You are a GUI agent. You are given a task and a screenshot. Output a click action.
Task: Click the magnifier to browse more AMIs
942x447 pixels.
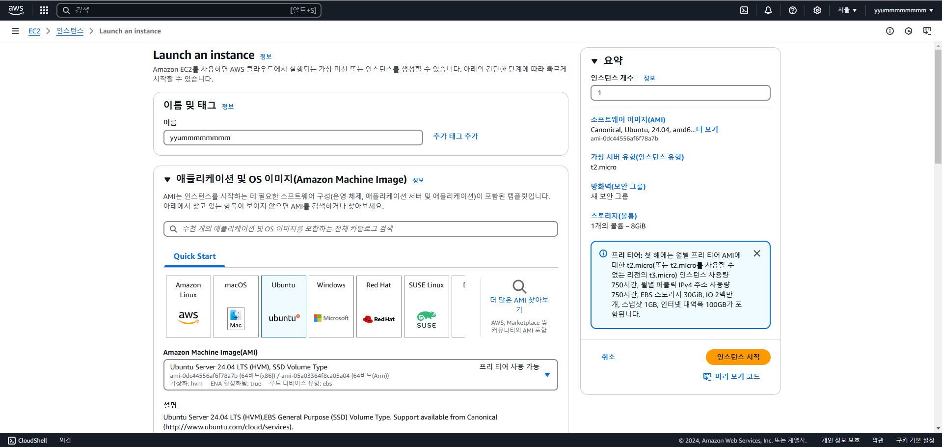click(x=519, y=286)
